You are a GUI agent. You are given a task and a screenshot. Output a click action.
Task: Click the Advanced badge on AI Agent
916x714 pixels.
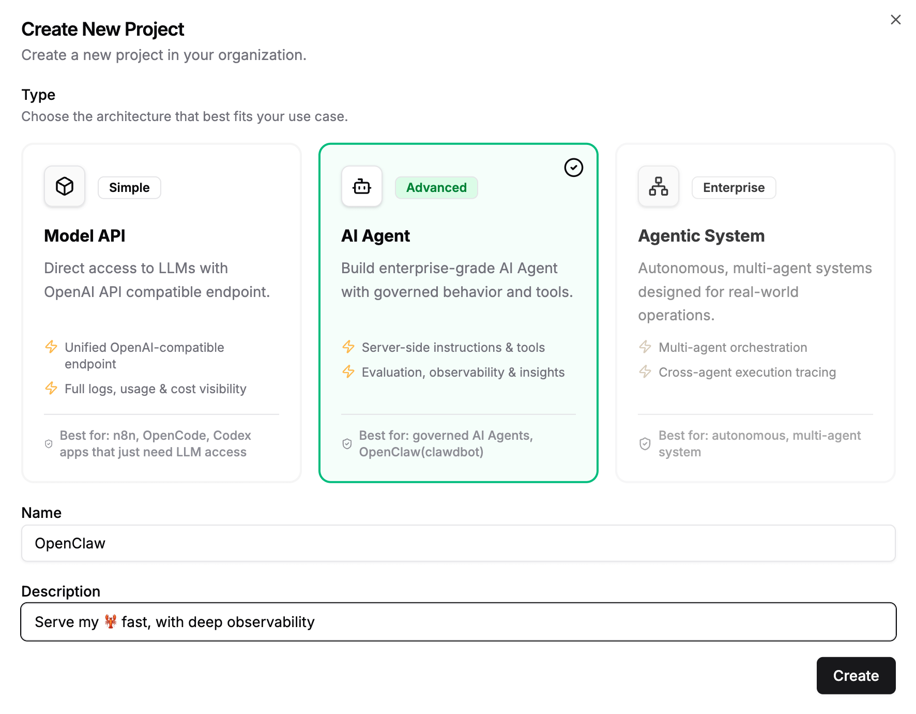click(436, 187)
